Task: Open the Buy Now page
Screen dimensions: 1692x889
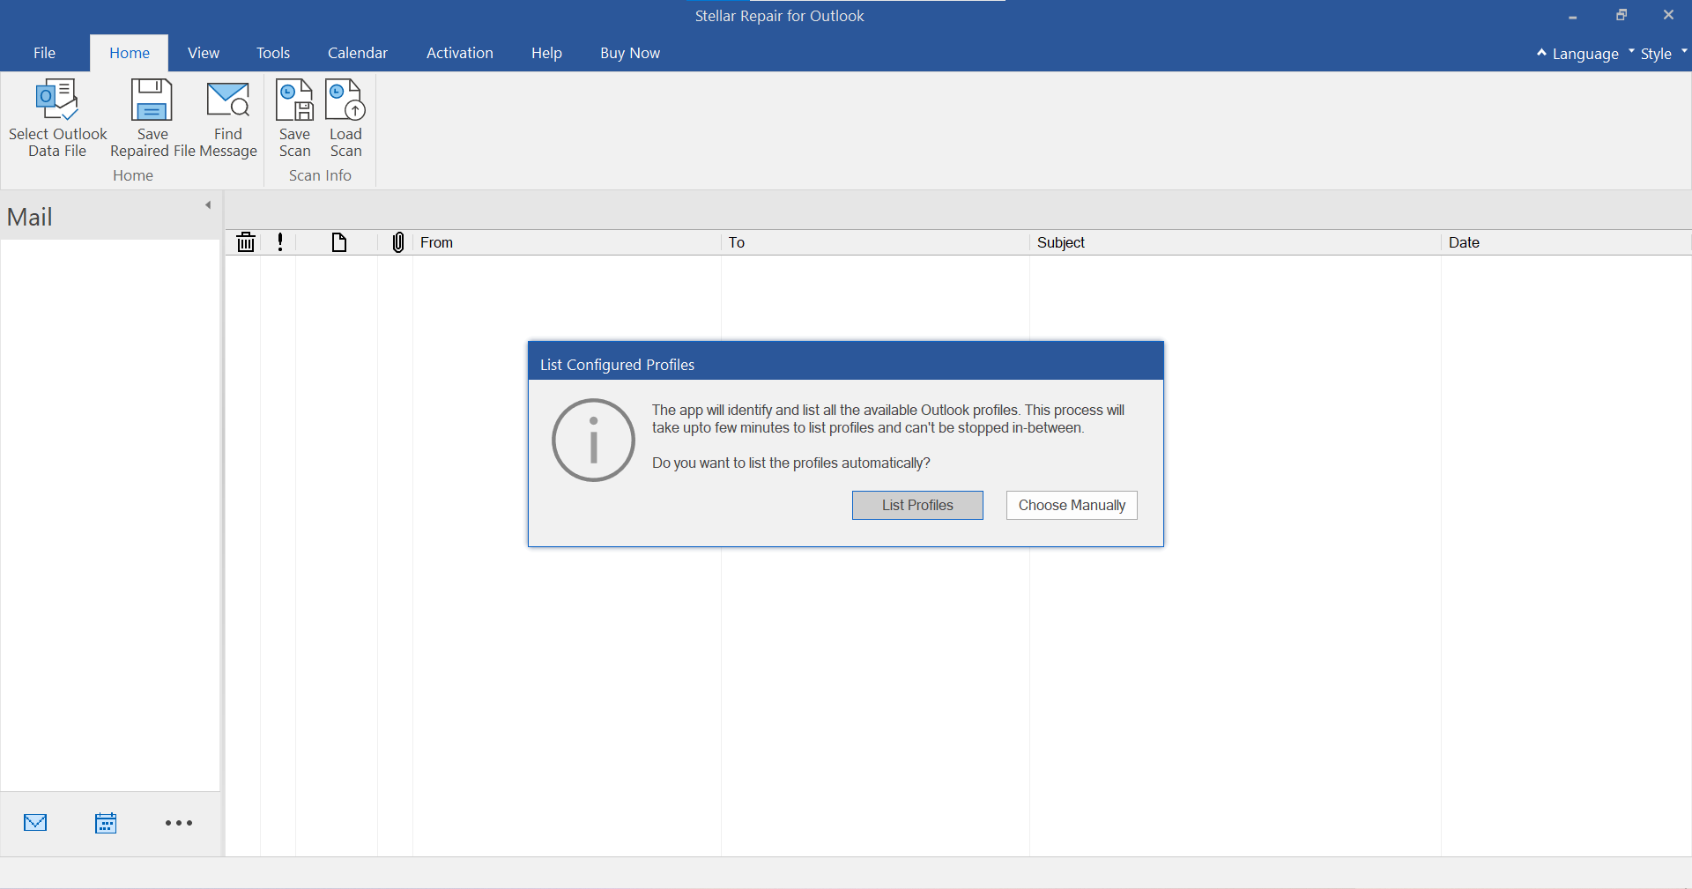Action: click(x=629, y=53)
